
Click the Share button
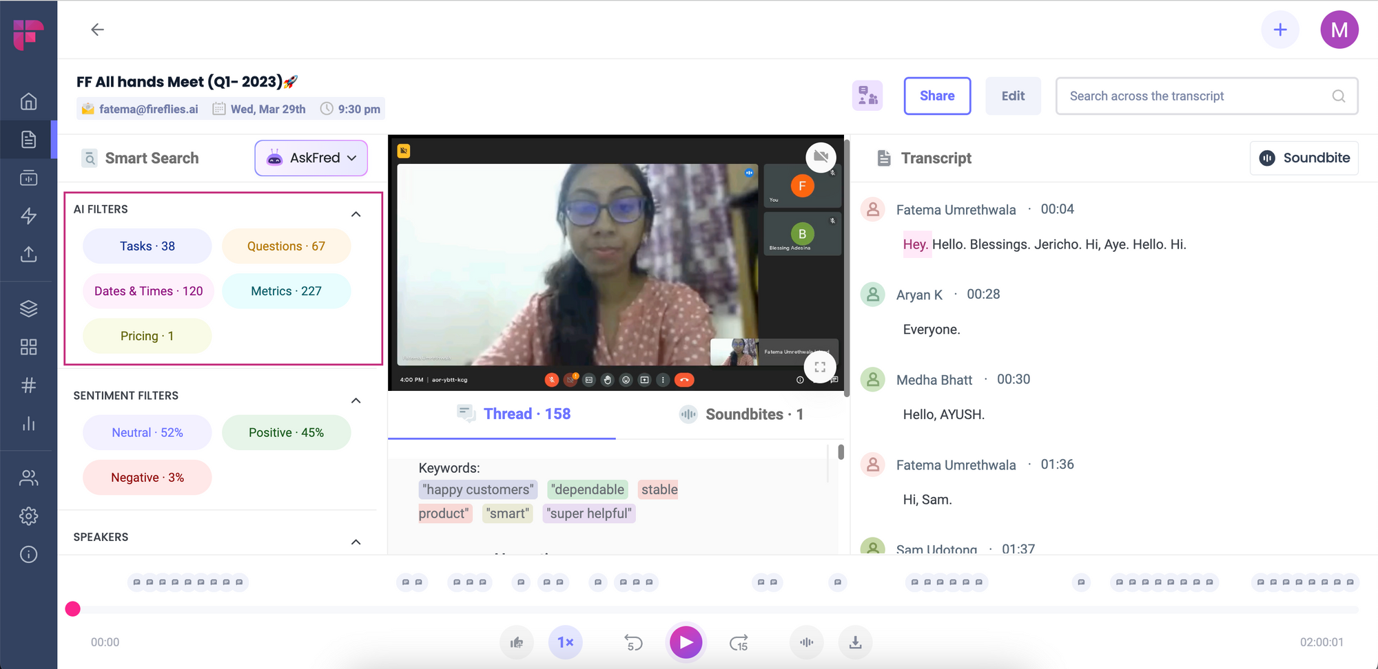point(937,96)
